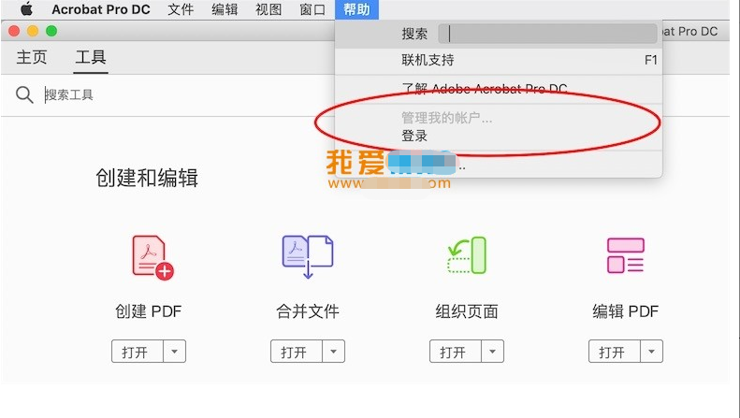Click the Create PDF tool icon
This screenshot has height=418, width=740.
[x=152, y=257]
